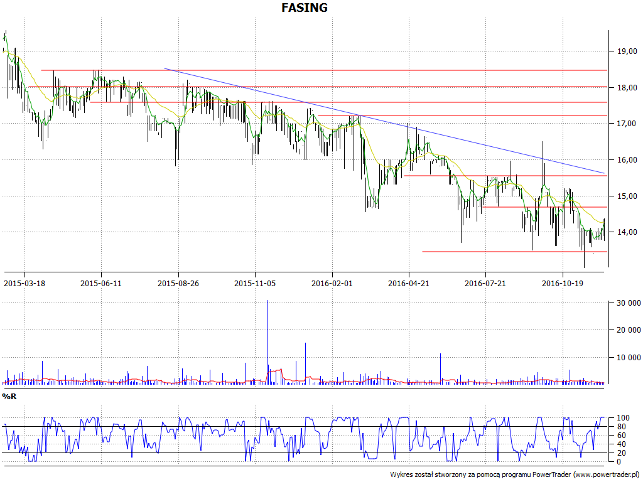Click the %R indicator label
This screenshot has height=482, width=643.
coord(9,397)
